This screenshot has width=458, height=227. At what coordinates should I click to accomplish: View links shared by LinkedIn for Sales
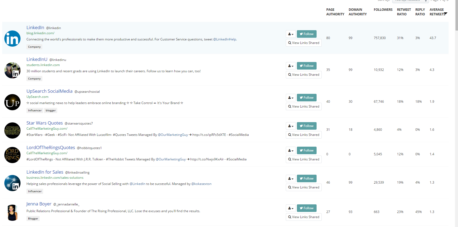(304, 187)
